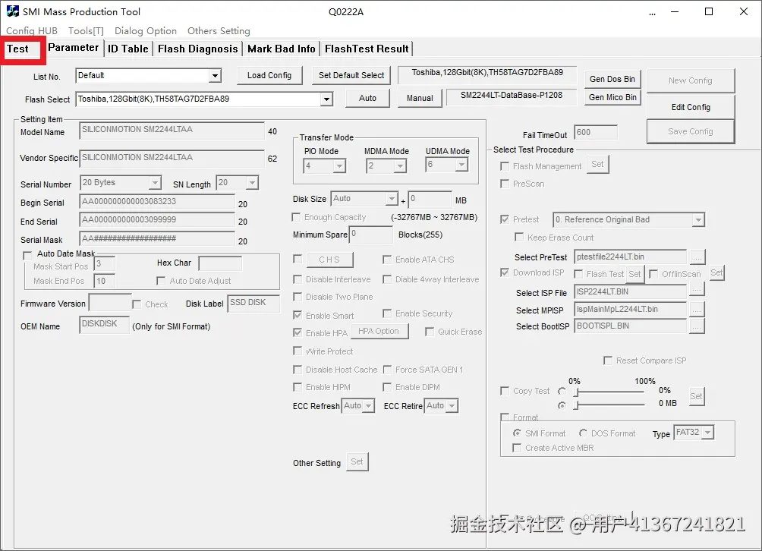Toggle the Firmware Version Check checkbox
762x551 pixels.
coord(137,304)
